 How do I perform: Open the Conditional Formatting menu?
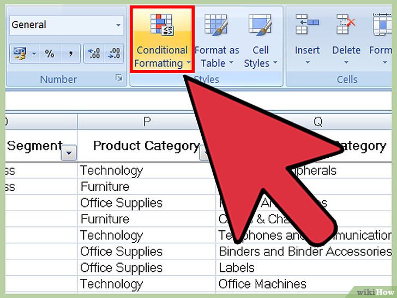(x=162, y=40)
